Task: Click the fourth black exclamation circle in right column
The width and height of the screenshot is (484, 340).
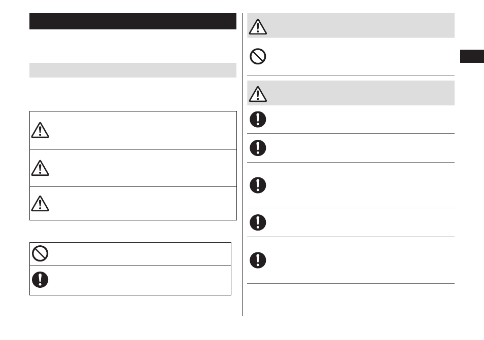Action: pyautogui.click(x=258, y=222)
